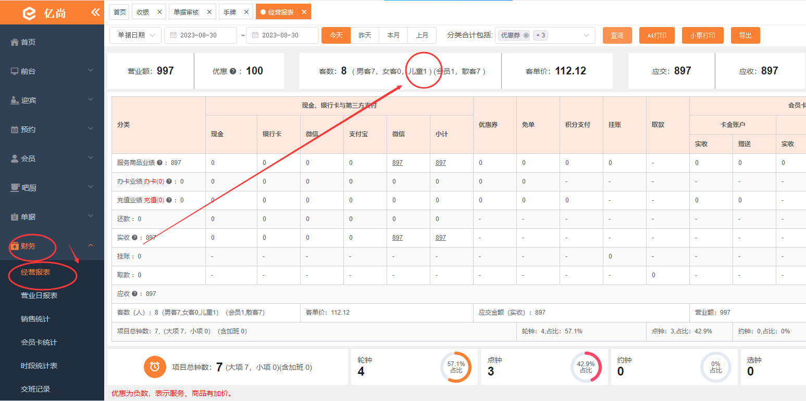Click help icon beside 办卡业绩

point(168,182)
